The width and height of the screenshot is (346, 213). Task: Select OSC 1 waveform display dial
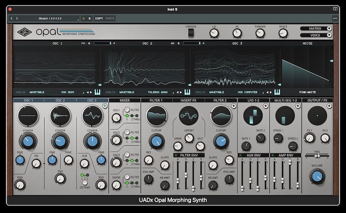pyautogui.click(x=28, y=116)
